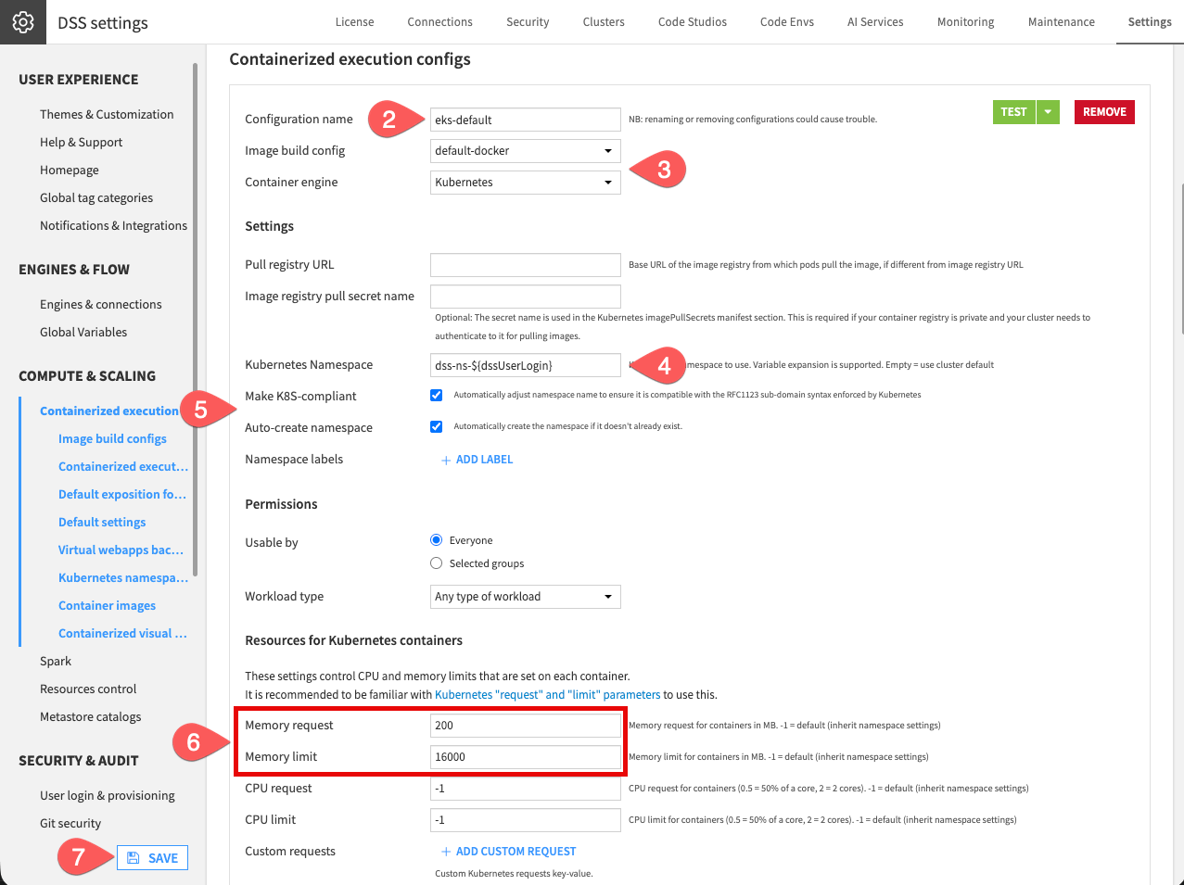Go to Kubernetes namespaces subsection
The width and height of the screenshot is (1184, 885).
pos(123,578)
